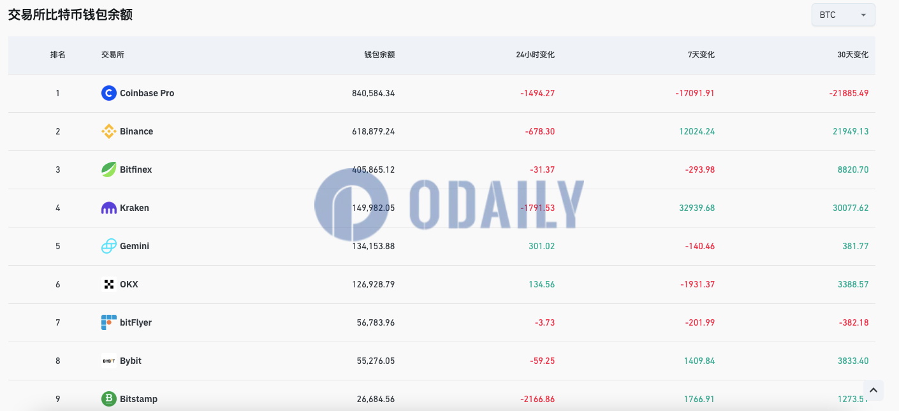Click the 交易所 column header

113,55
